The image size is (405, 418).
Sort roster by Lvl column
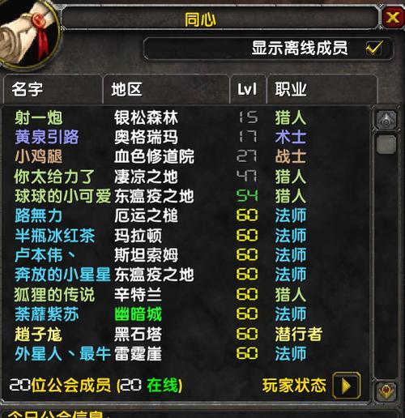(x=248, y=89)
